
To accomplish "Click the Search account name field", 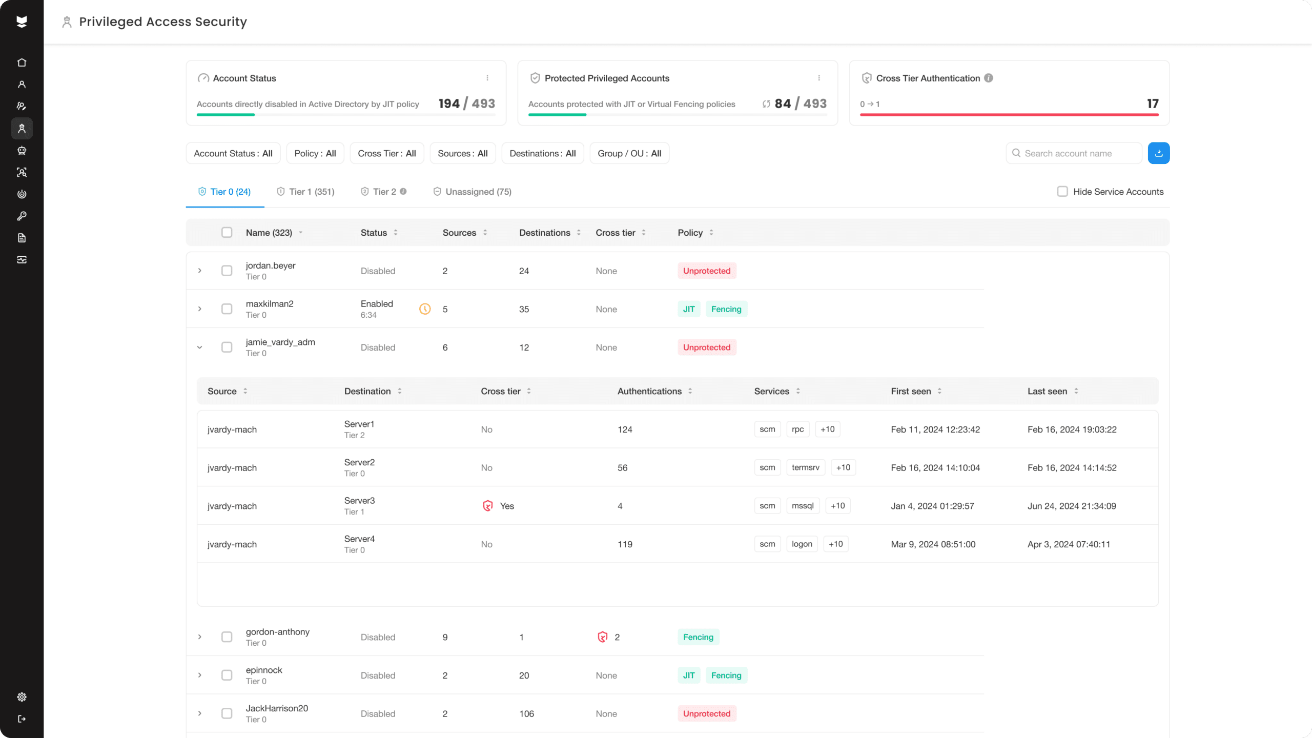I will (1074, 153).
